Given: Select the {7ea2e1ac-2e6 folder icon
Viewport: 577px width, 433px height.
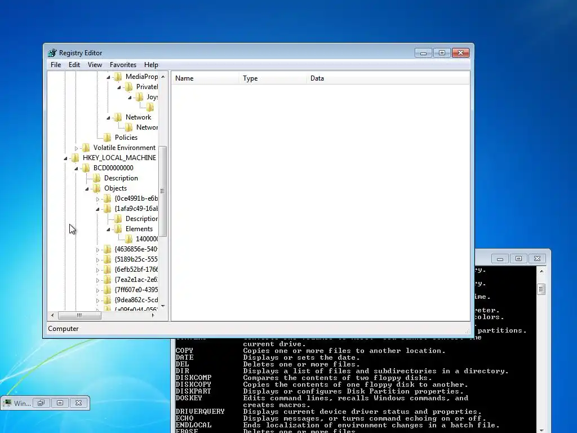Looking at the screenshot, I should point(108,280).
